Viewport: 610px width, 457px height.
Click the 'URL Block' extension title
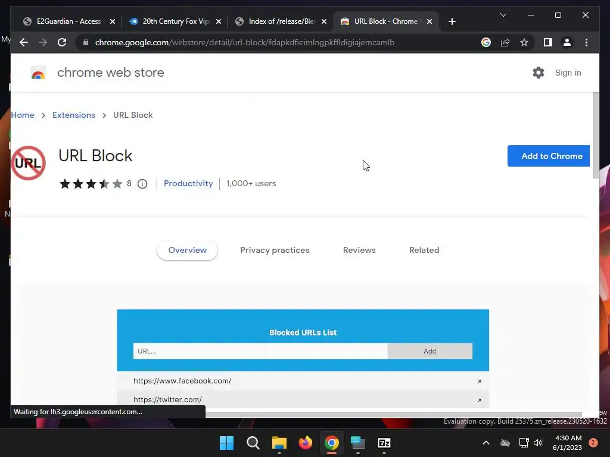pyautogui.click(x=95, y=156)
